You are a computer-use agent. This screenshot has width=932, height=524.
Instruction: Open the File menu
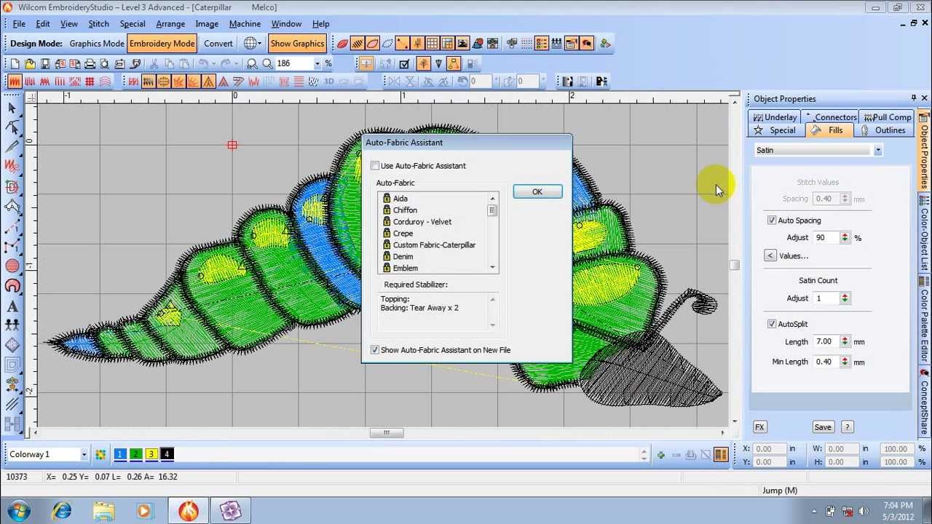point(19,24)
